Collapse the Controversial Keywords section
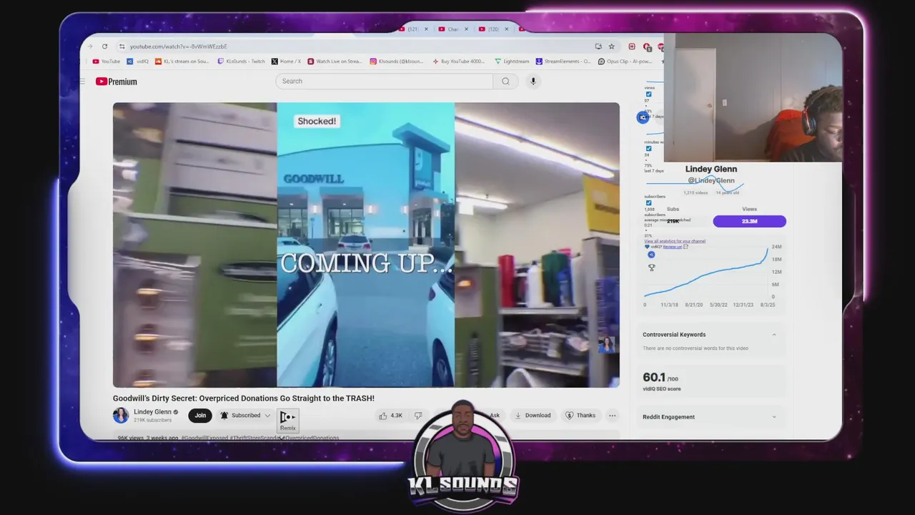Image resolution: width=915 pixels, height=515 pixels. point(773,335)
